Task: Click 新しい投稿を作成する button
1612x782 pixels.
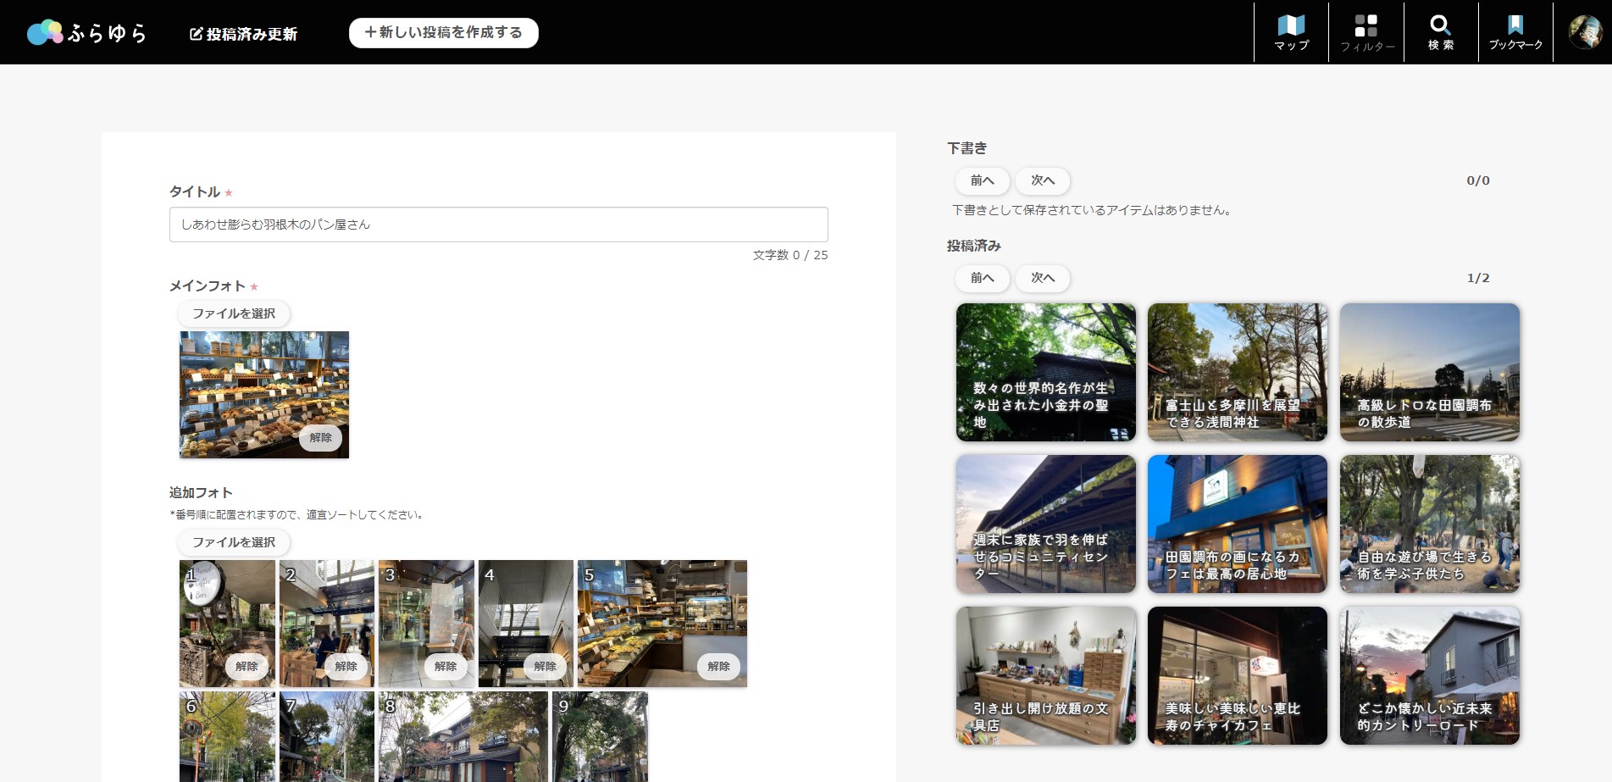Action: click(444, 32)
